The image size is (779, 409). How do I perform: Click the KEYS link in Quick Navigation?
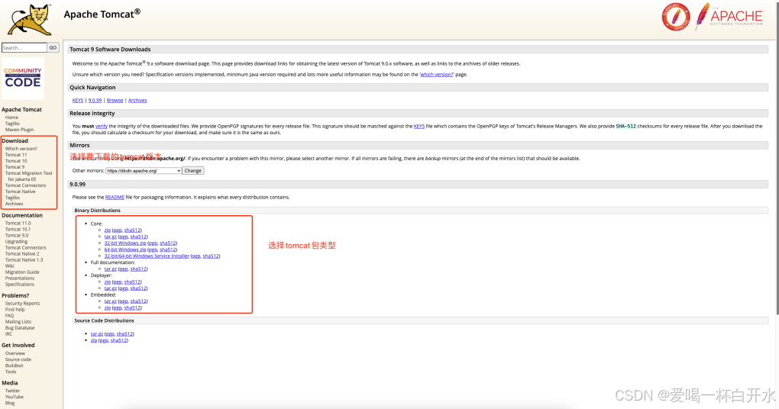pos(78,100)
